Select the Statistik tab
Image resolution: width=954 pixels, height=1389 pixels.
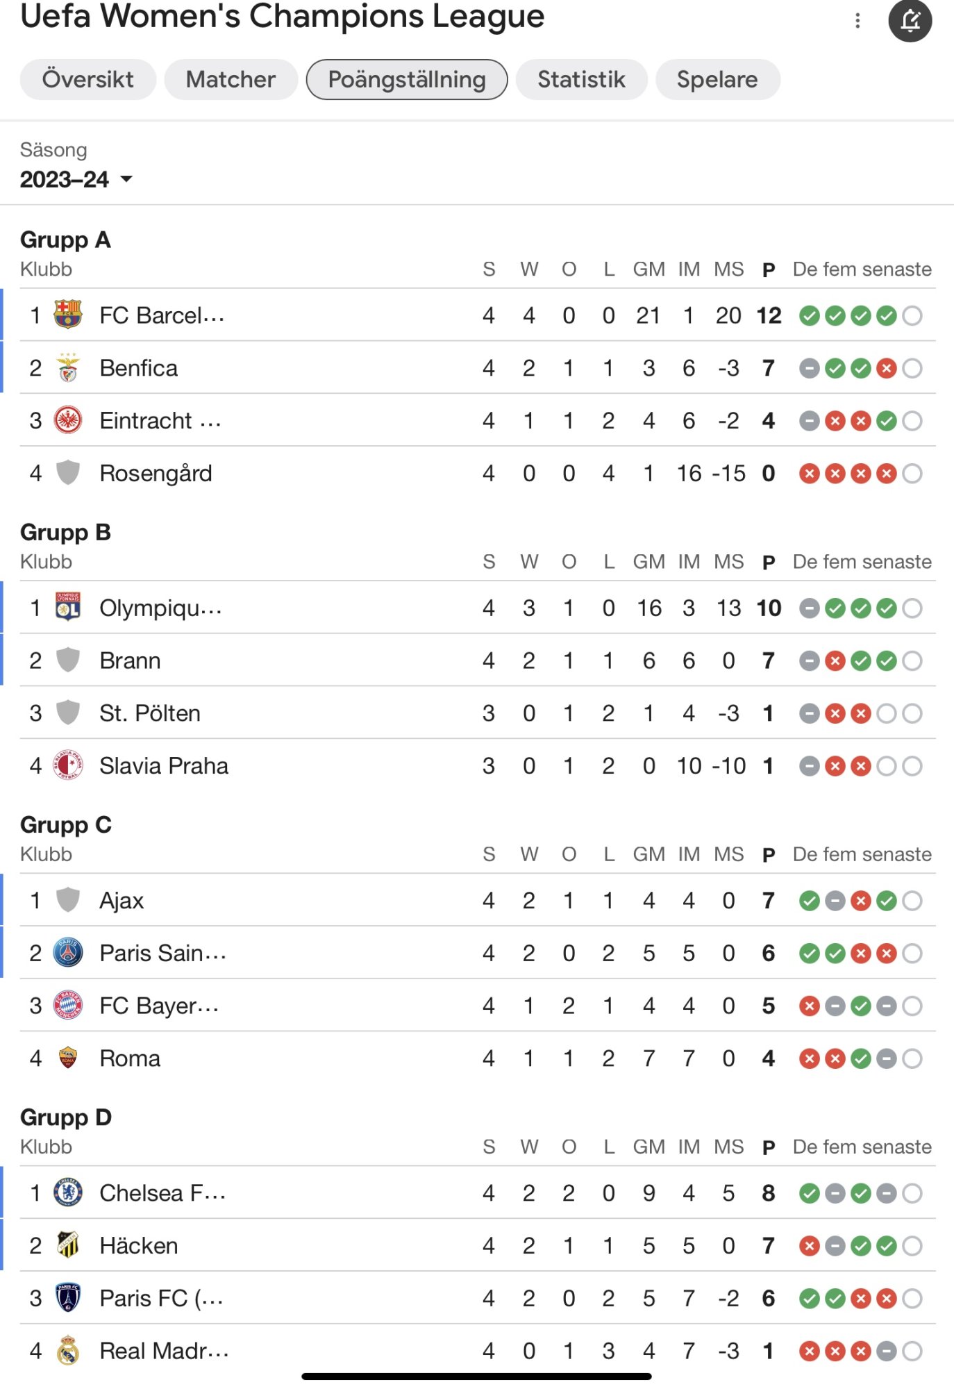[582, 79]
